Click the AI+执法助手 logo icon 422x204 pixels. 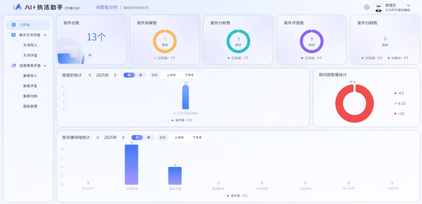point(18,7)
